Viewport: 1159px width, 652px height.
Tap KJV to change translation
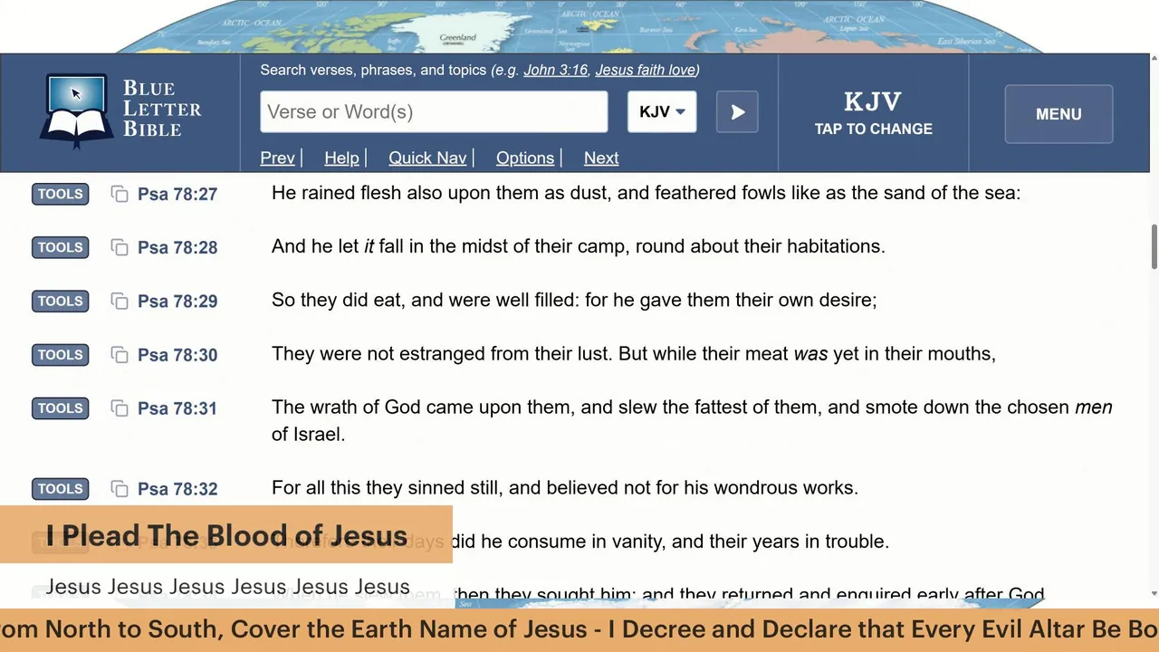click(x=873, y=113)
